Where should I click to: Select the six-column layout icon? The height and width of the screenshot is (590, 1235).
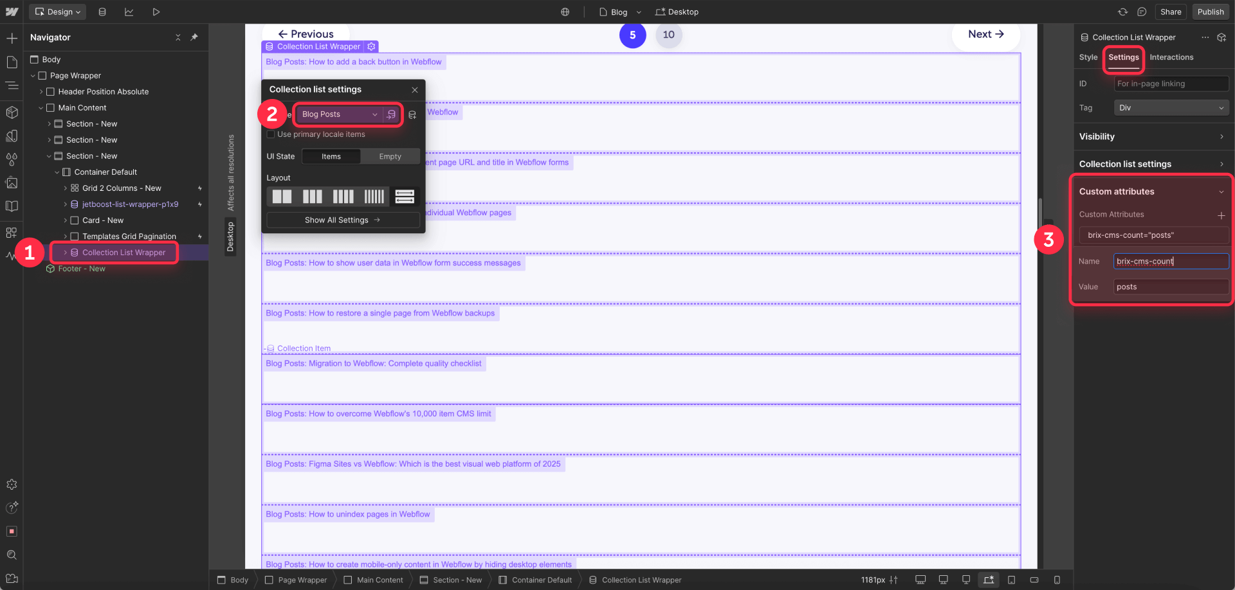[374, 197]
